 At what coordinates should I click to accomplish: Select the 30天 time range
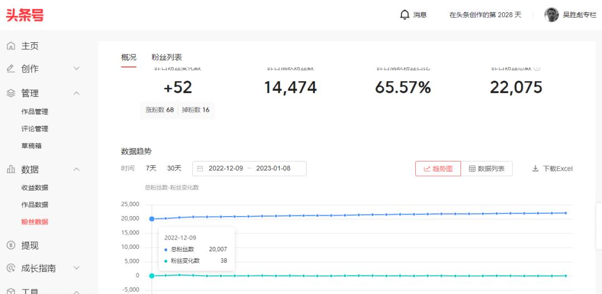[x=174, y=168]
